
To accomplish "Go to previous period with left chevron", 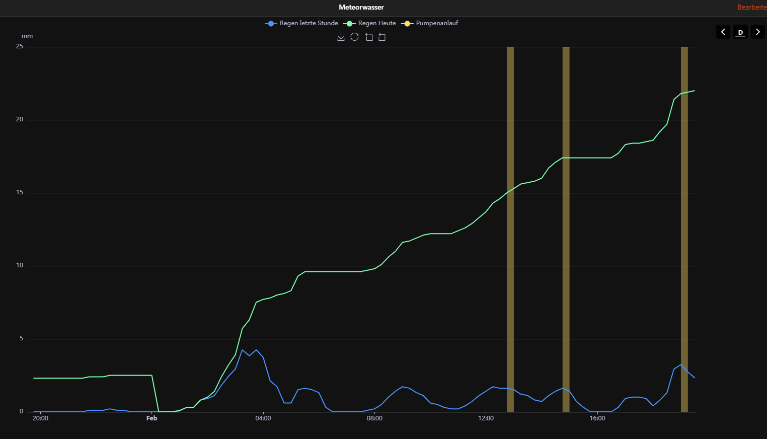I will [723, 32].
